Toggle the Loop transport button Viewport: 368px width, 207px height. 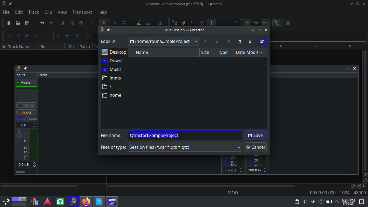(x=47, y=36)
